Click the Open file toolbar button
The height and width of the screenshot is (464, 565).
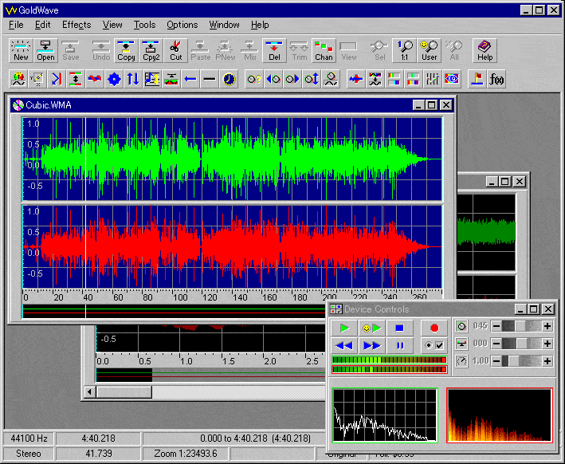[45, 50]
